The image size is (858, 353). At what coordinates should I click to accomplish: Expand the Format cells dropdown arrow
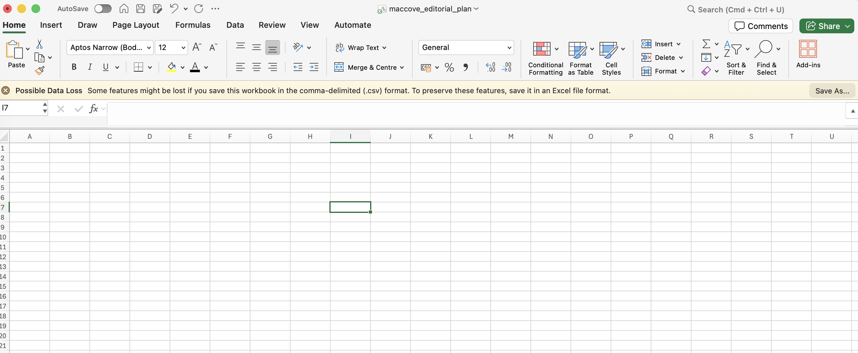pos(683,71)
